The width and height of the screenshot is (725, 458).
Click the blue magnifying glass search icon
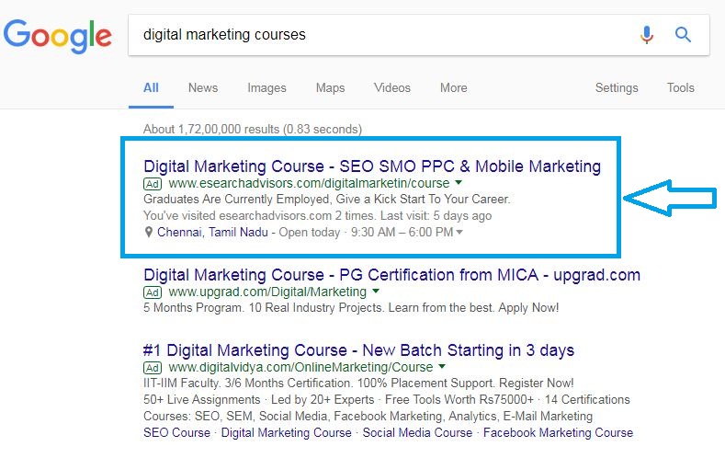683,35
